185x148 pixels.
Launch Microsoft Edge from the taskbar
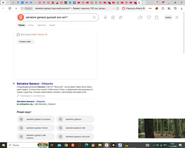86,145
